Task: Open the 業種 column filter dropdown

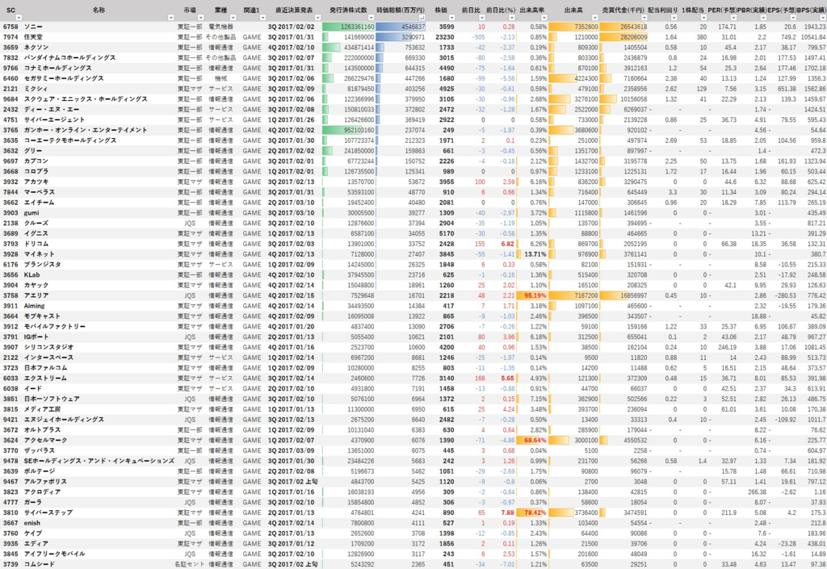Action: coord(233,18)
